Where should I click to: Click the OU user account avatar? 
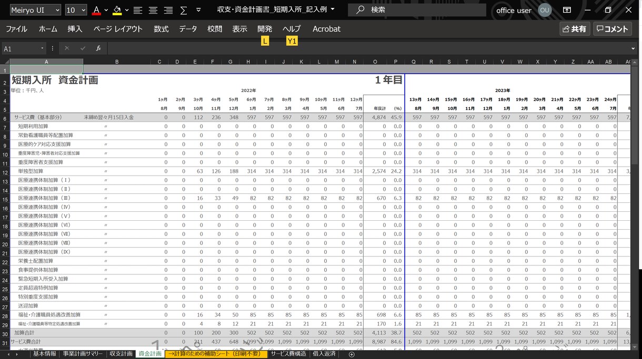pyautogui.click(x=545, y=10)
